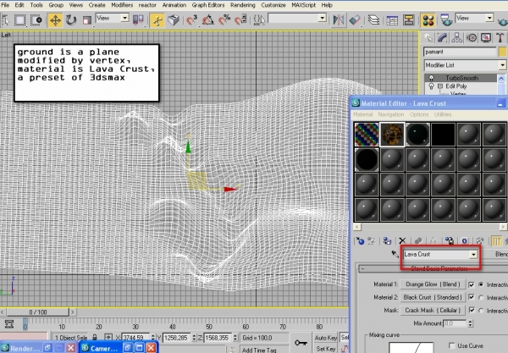This screenshot has width=508, height=353.
Task: Uncheck the Mask checkbox
Action: (x=472, y=311)
